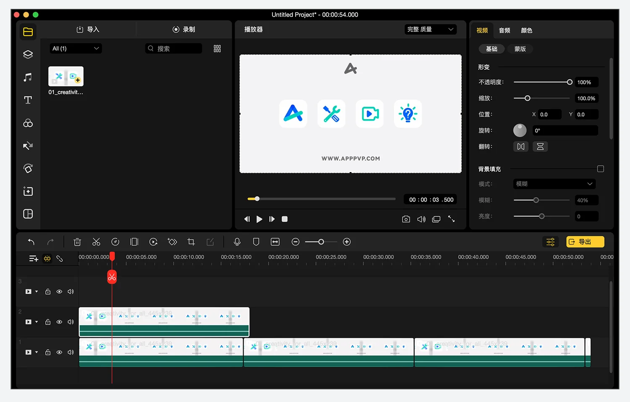This screenshot has height=402, width=630.
Task: Hide track 1 with eye icon
Action: [59, 352]
